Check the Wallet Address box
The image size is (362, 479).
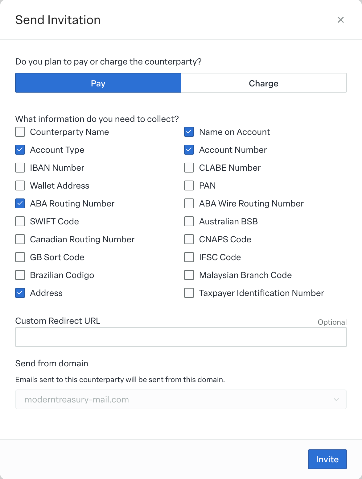point(20,186)
